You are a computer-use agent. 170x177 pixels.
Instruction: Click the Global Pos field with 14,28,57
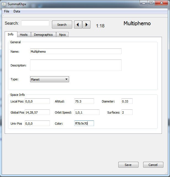[37, 112]
